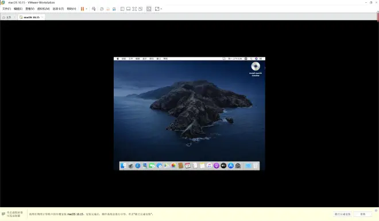Click the input source icon in macOS menu bar
The width and height of the screenshot is (379, 221).
246,59
